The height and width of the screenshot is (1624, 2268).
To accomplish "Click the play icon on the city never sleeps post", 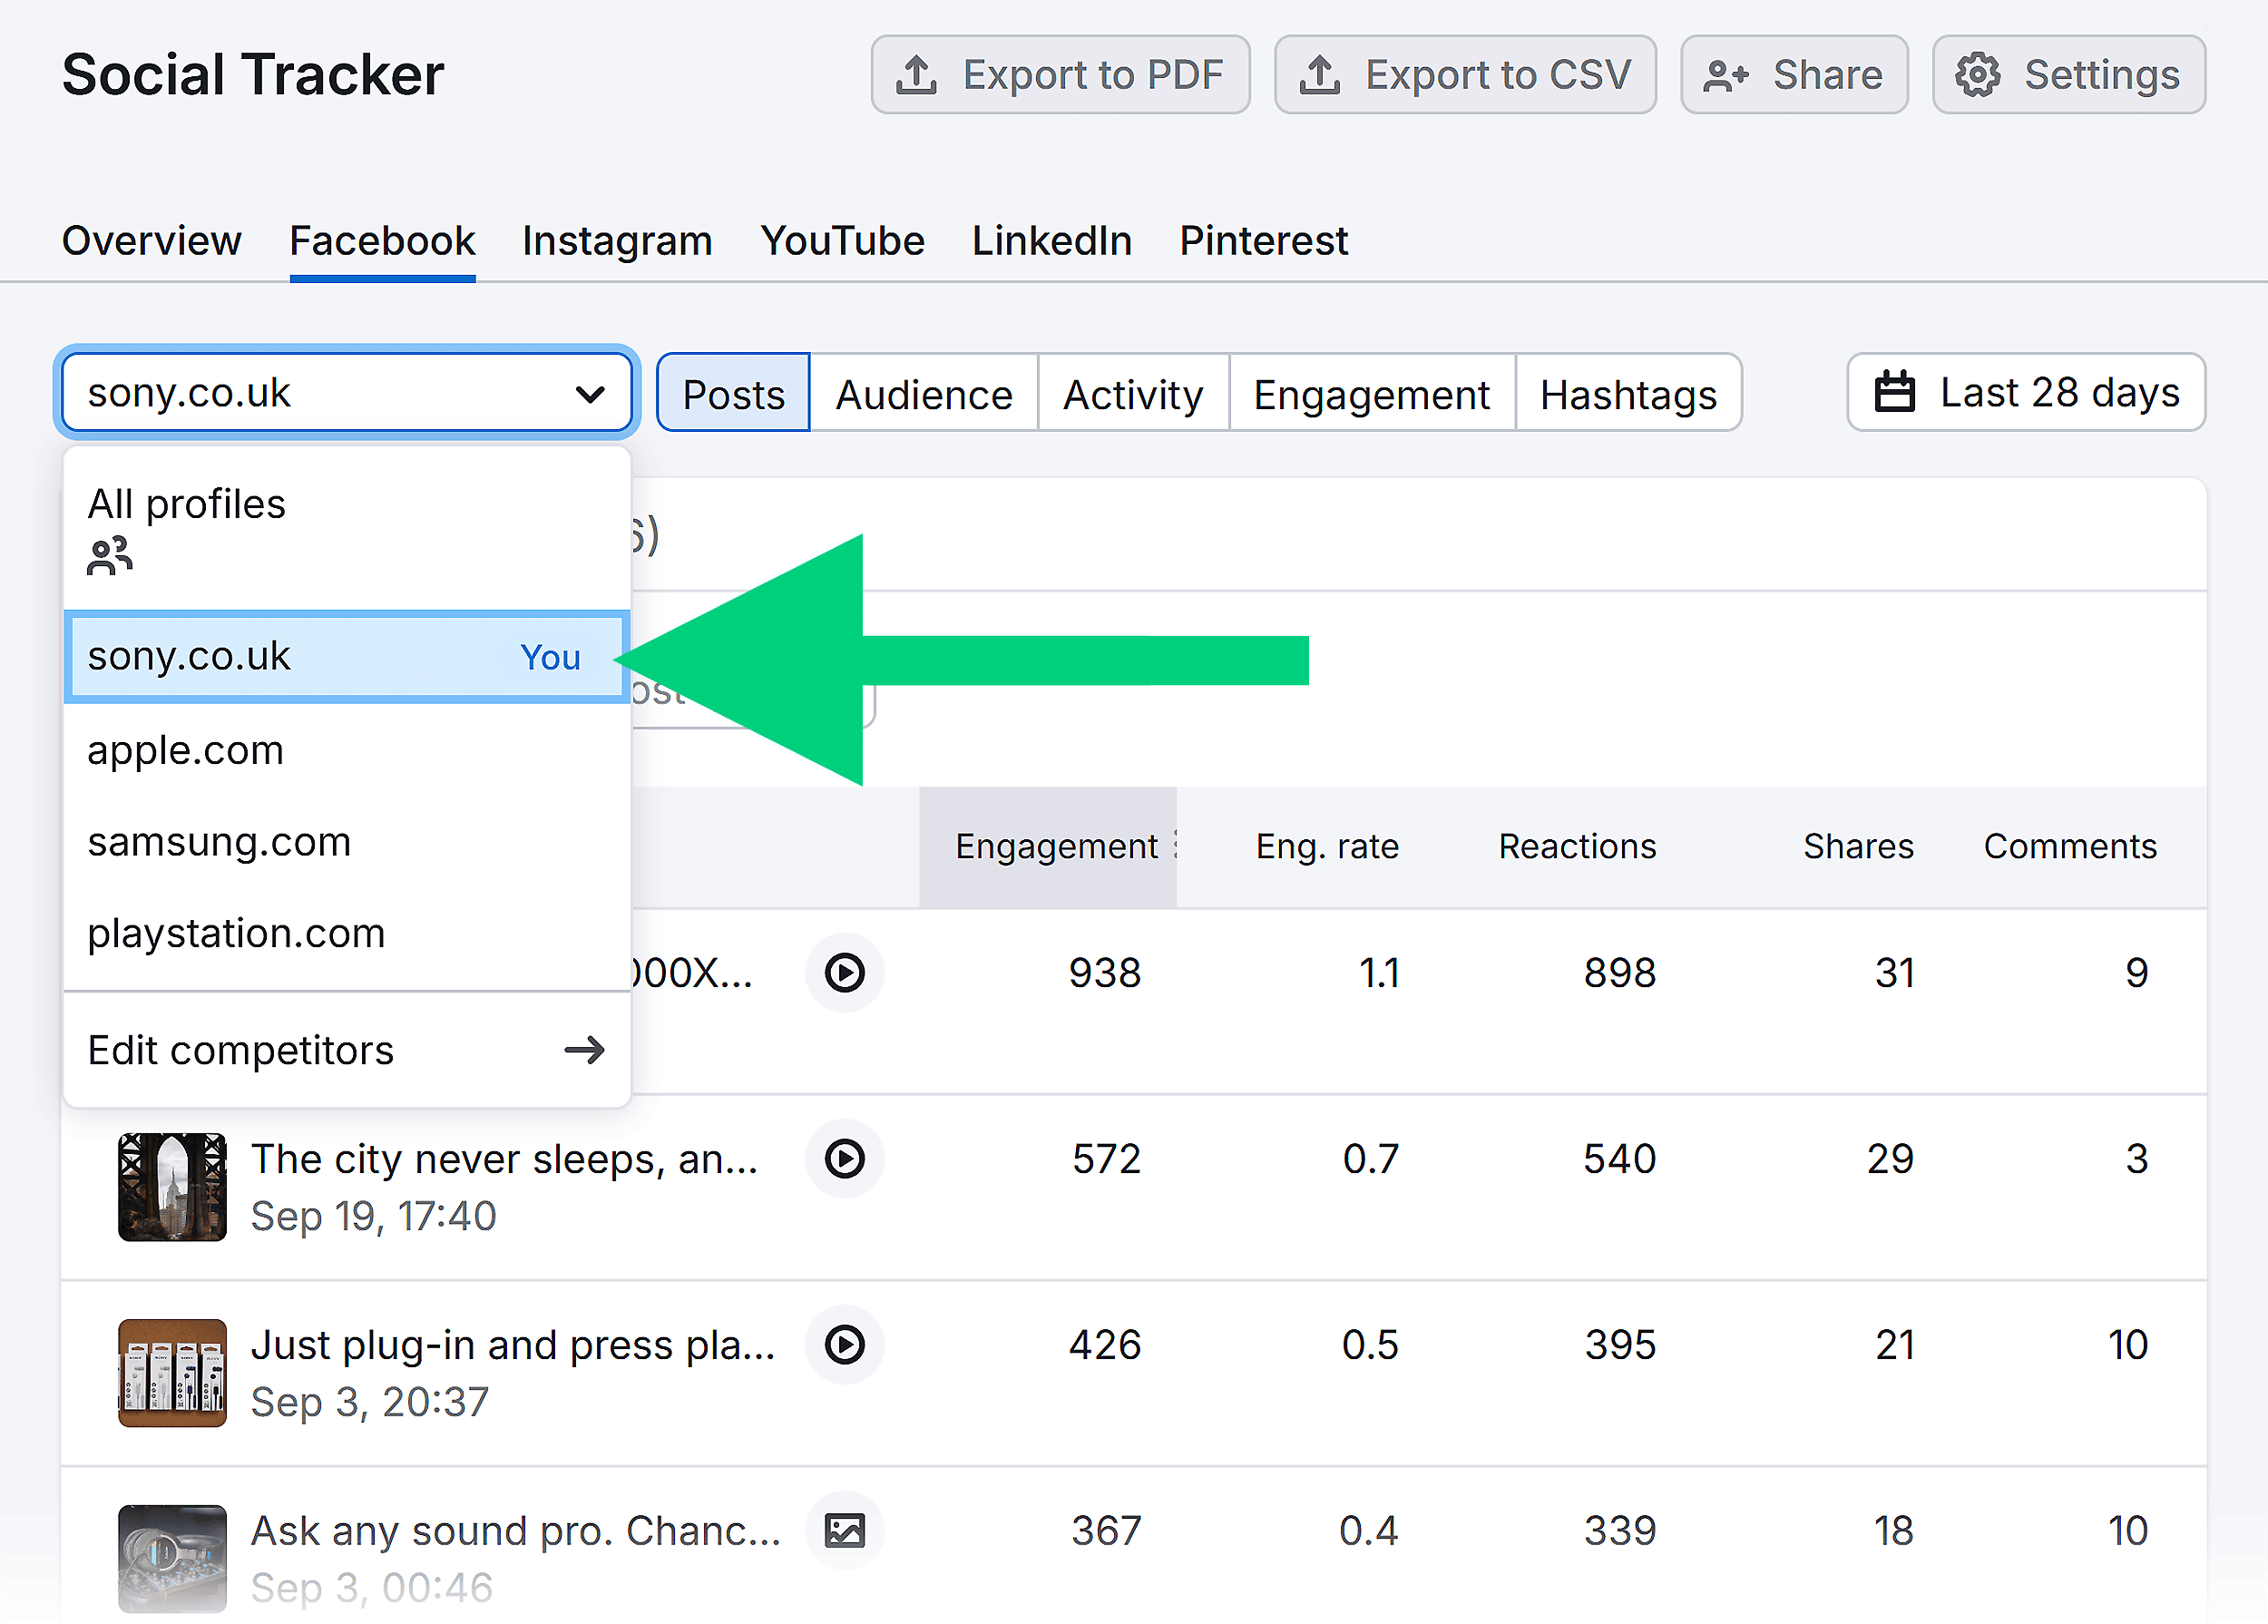I will click(845, 1159).
